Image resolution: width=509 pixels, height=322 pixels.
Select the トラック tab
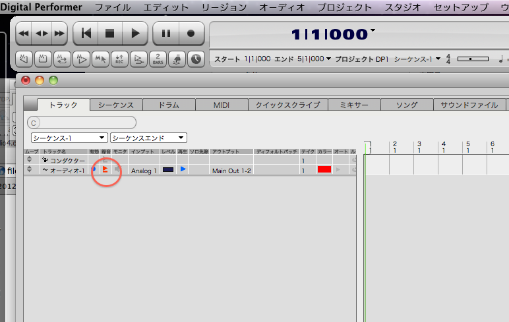click(63, 105)
